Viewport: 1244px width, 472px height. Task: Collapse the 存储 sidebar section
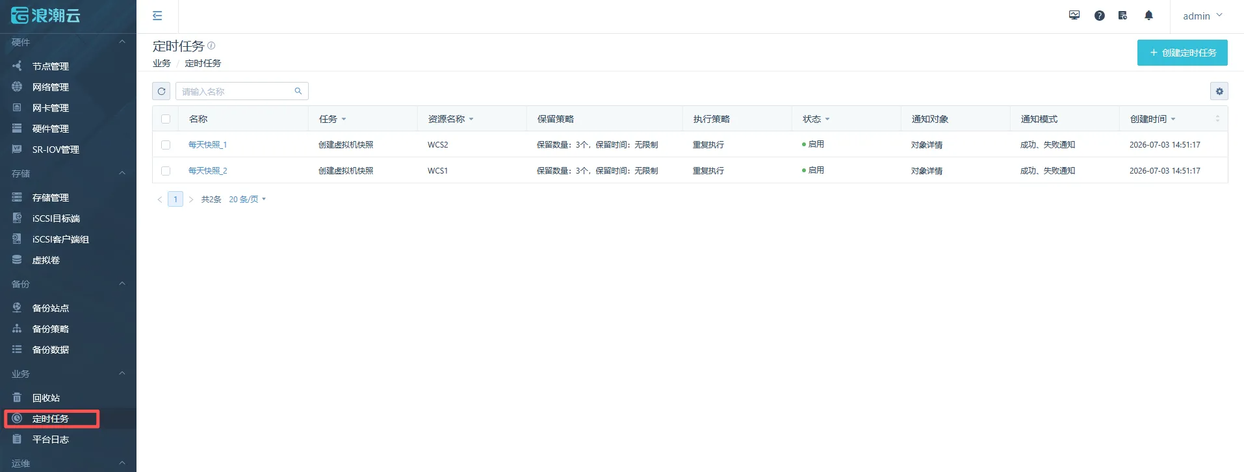pos(122,173)
